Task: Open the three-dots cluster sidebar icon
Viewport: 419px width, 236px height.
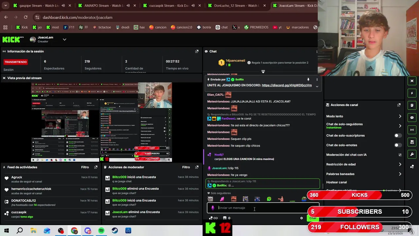Action: [412, 167]
